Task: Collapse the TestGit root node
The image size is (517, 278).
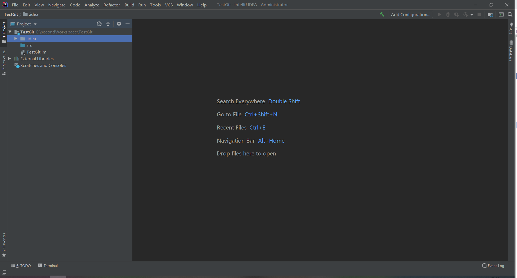Action: (x=10, y=32)
